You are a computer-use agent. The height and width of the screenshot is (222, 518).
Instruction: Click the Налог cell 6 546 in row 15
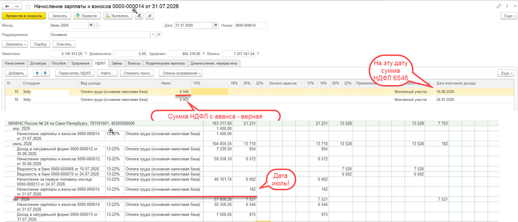tap(175, 92)
